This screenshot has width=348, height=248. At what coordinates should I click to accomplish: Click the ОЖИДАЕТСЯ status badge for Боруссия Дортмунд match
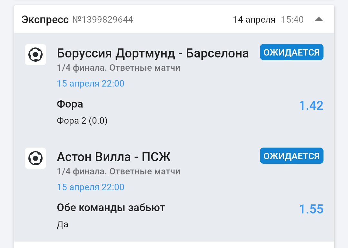pyautogui.click(x=291, y=52)
